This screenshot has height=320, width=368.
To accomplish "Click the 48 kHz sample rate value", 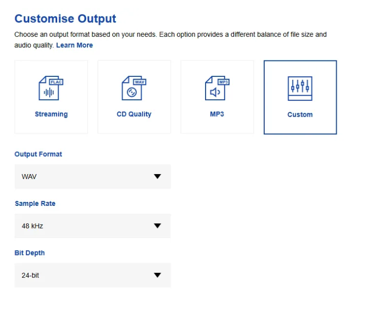I will tap(32, 226).
